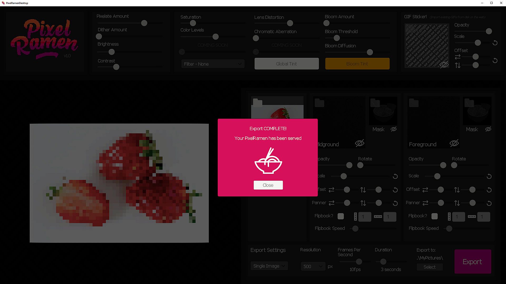Click the Pixelate Amount slider handle
Image resolution: width=506 pixels, height=284 pixels.
coord(144,23)
